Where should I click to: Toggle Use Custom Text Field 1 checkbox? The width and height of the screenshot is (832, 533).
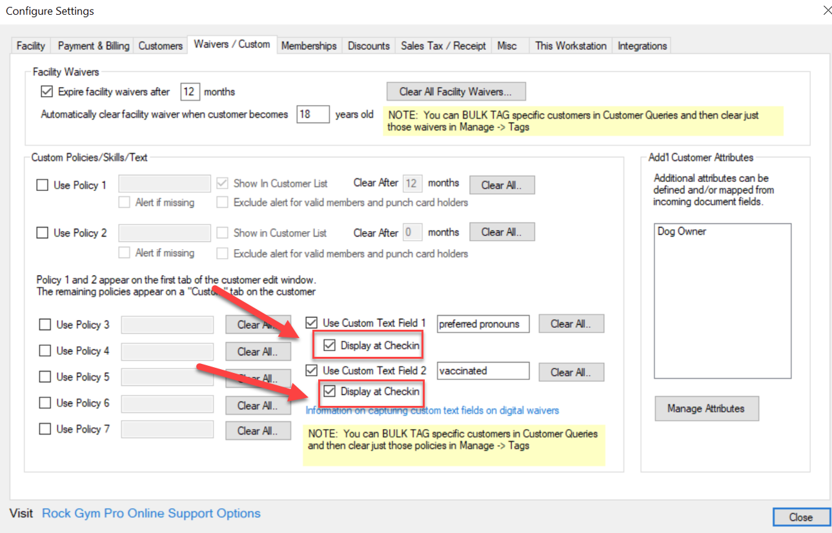312,323
